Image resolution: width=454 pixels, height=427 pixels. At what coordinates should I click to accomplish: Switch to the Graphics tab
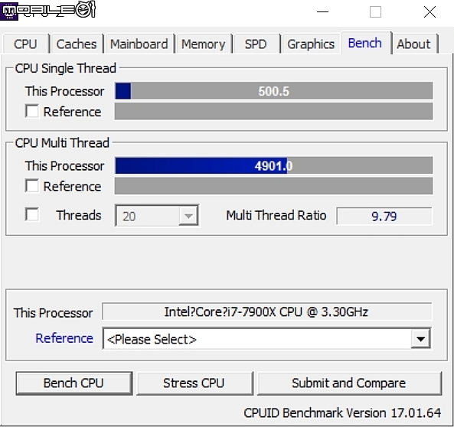[x=311, y=44]
